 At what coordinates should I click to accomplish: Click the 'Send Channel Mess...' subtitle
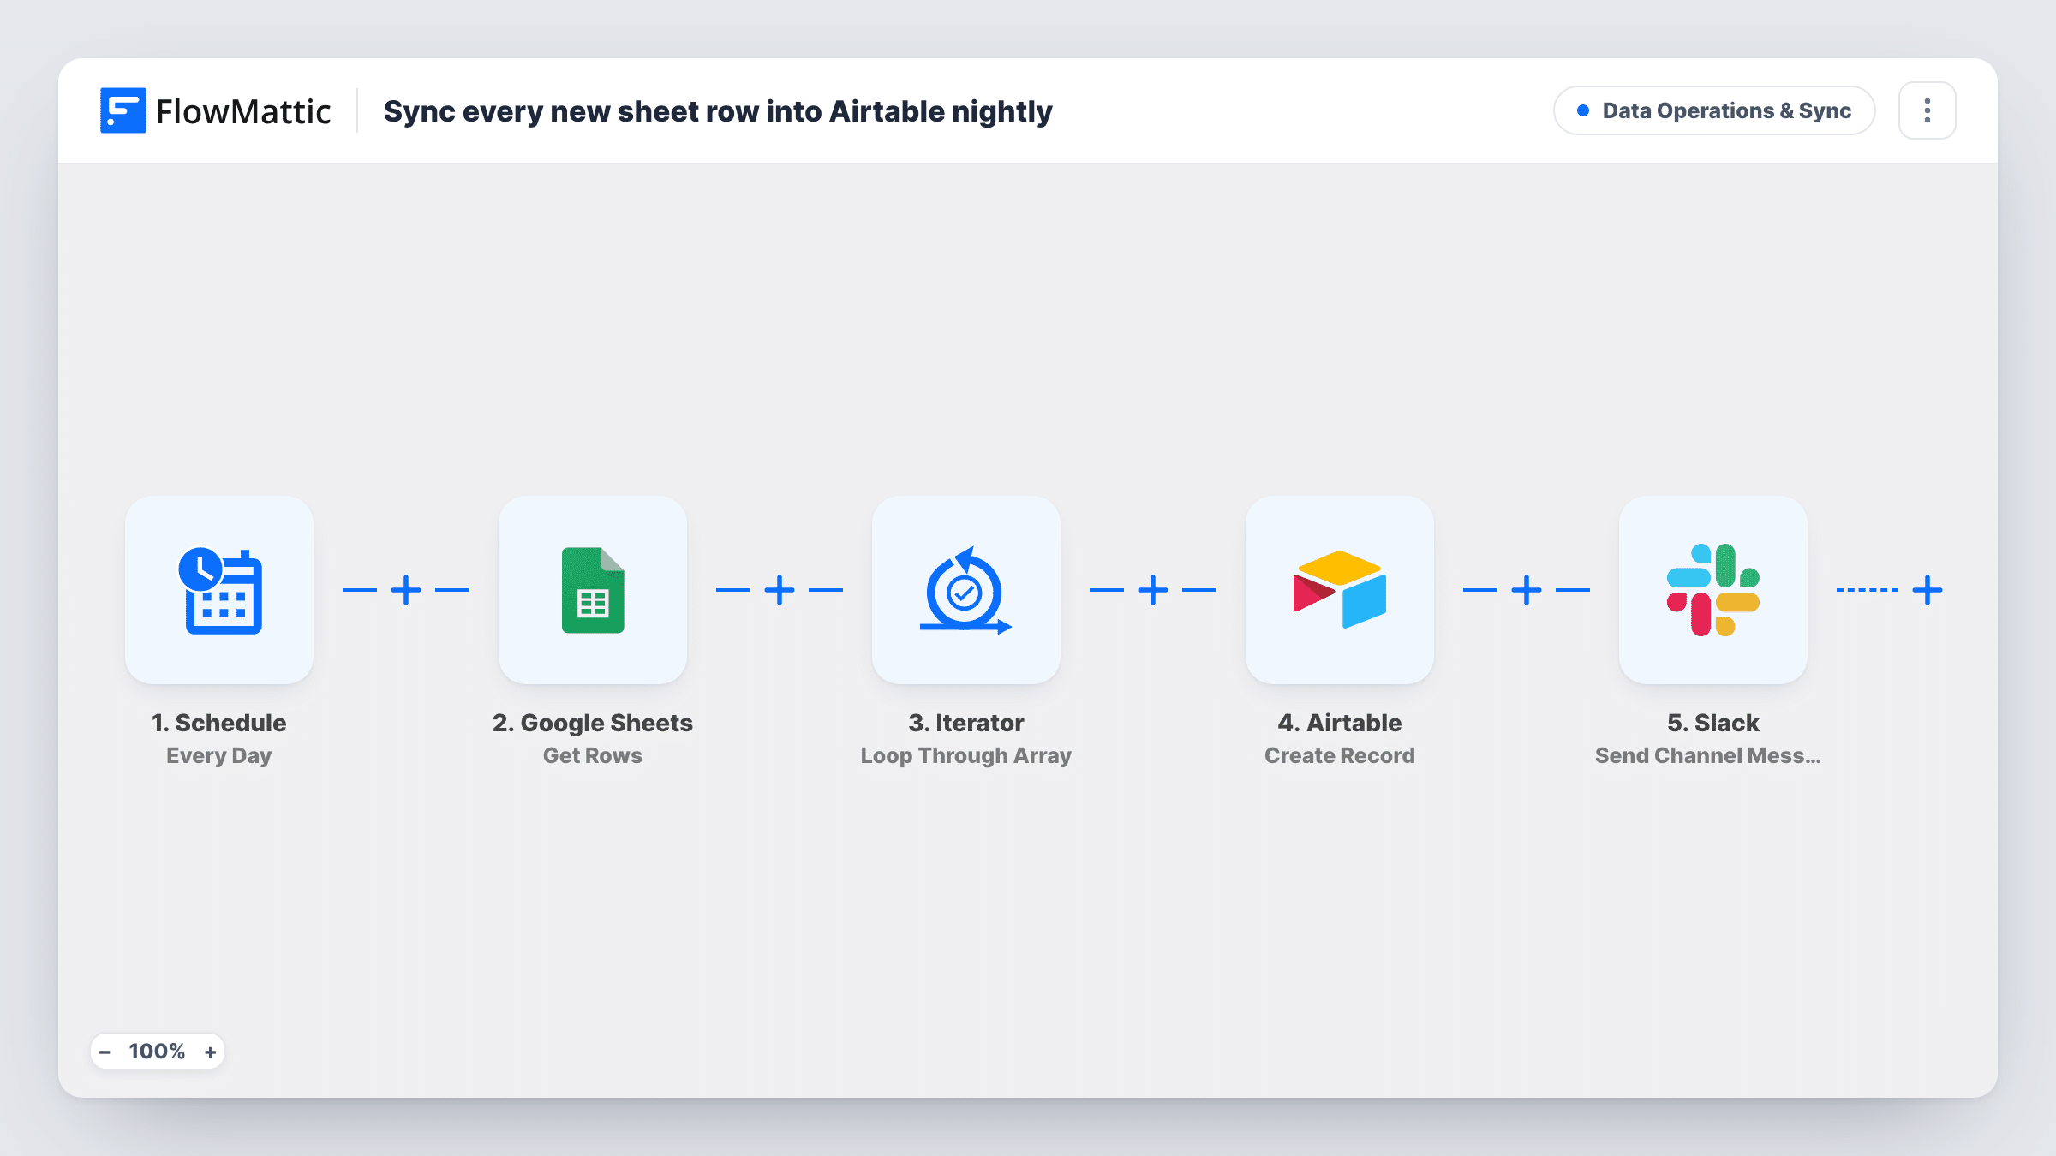(x=1708, y=755)
